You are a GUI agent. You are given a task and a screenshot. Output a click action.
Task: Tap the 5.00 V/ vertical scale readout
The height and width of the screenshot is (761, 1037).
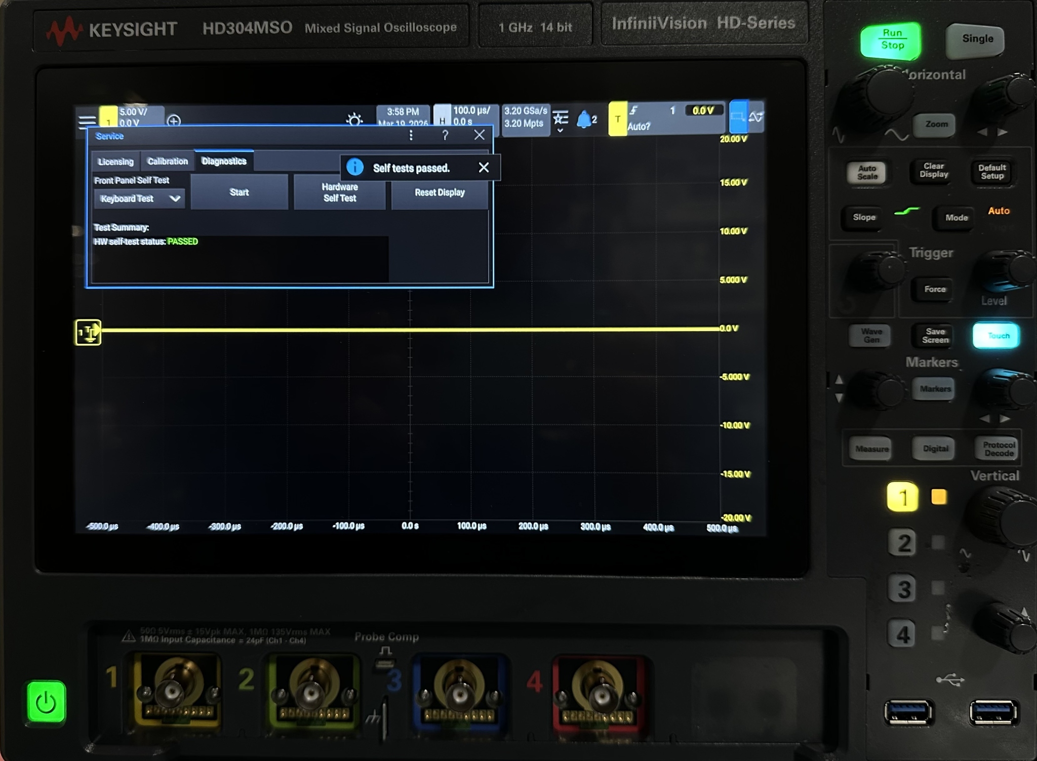tap(134, 112)
